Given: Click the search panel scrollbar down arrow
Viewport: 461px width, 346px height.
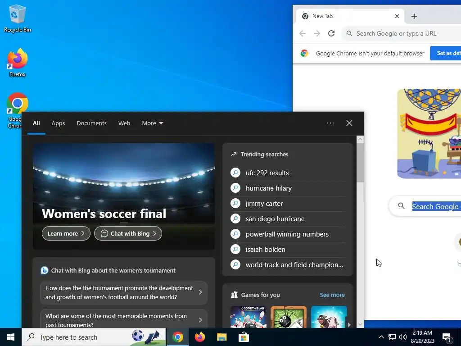Looking at the screenshot, I should click(360, 324).
